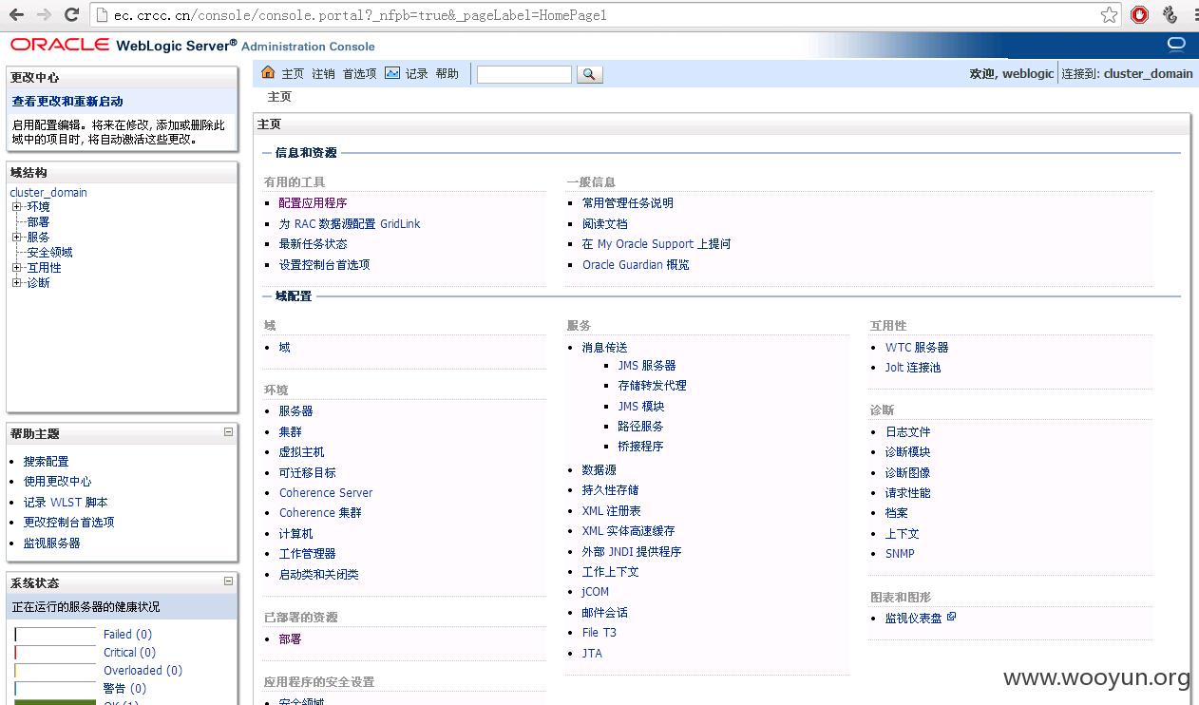Click the record icon beside 记录
Image resolution: width=1199 pixels, height=705 pixels.
[392, 73]
